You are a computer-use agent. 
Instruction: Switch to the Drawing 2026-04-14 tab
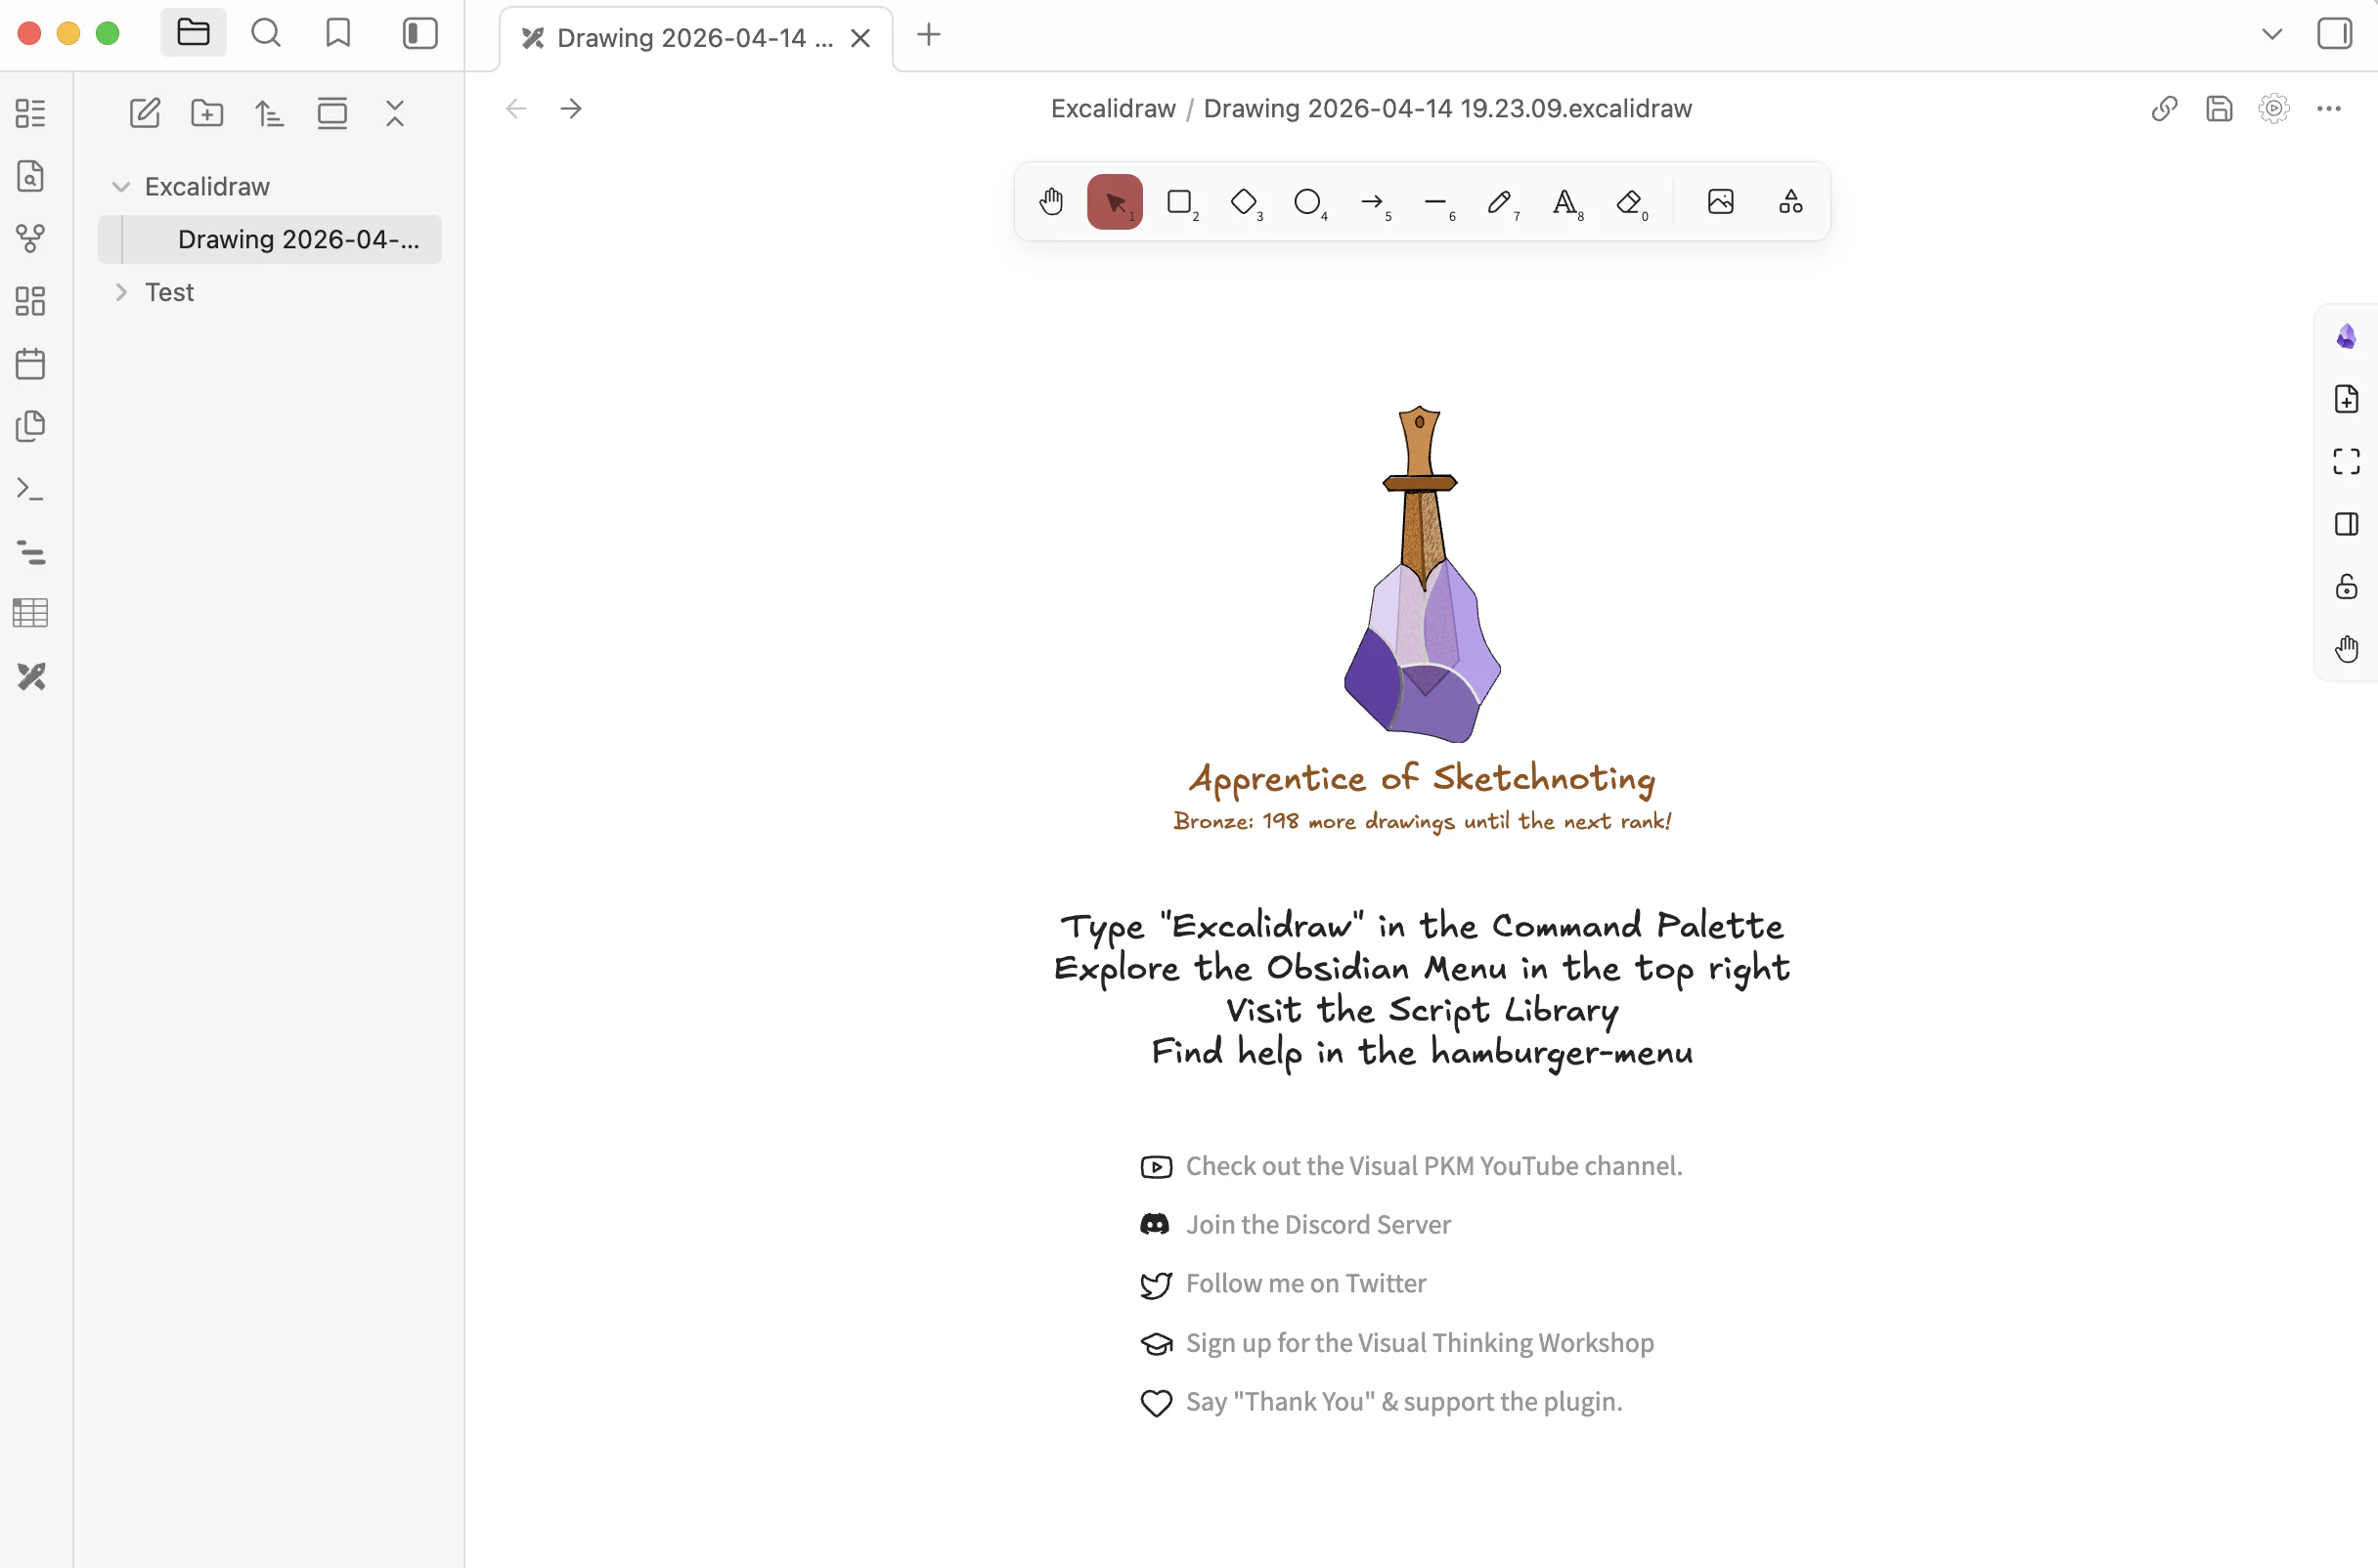(x=693, y=38)
